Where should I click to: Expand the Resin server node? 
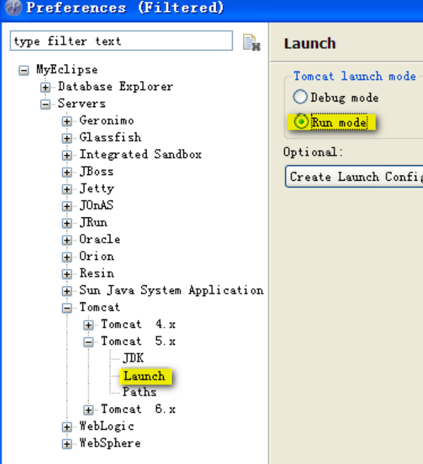pos(67,274)
